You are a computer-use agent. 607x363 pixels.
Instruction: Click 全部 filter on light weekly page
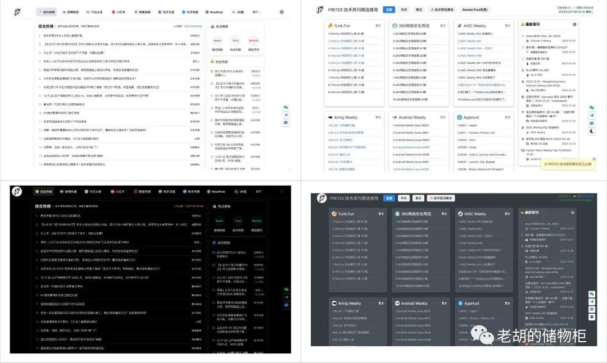tap(389, 10)
